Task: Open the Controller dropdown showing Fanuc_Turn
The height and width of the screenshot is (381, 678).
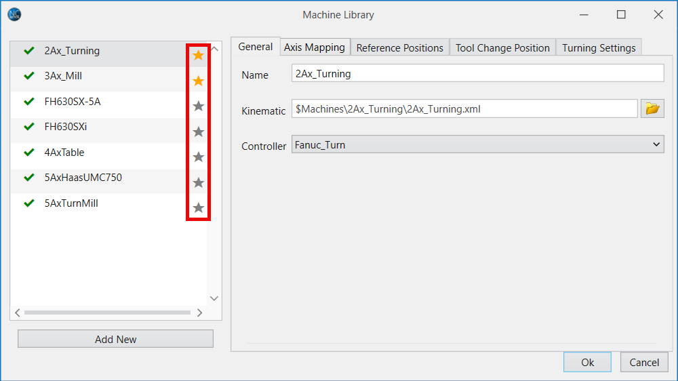Action: [x=477, y=144]
